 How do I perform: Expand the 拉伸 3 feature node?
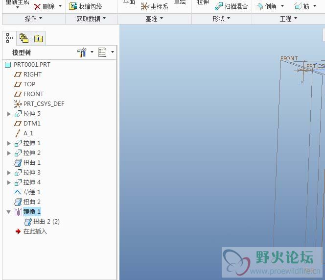(x=9, y=173)
